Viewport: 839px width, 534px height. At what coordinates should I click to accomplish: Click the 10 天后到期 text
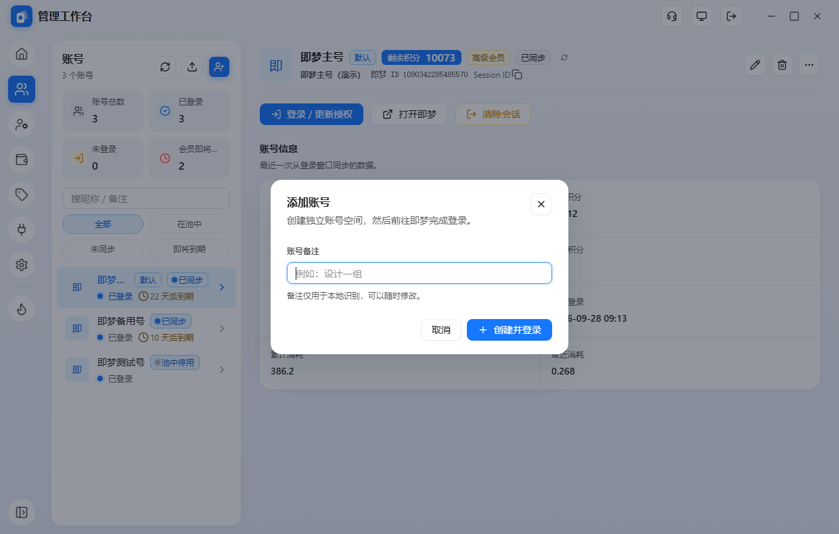pos(172,337)
